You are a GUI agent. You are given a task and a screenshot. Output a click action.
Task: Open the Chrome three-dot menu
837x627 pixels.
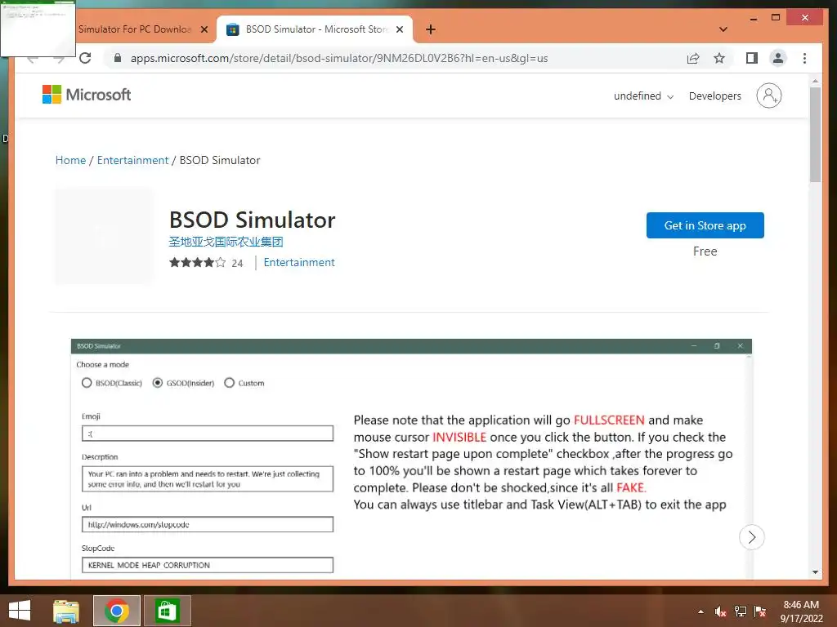(804, 58)
